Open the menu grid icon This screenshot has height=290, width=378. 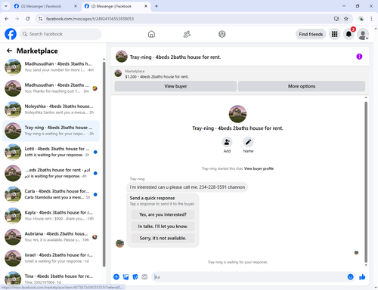(334, 34)
